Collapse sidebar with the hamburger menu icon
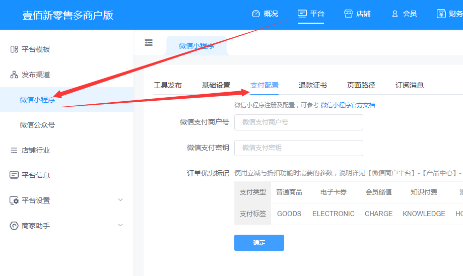The width and height of the screenshot is (463, 276). click(149, 42)
